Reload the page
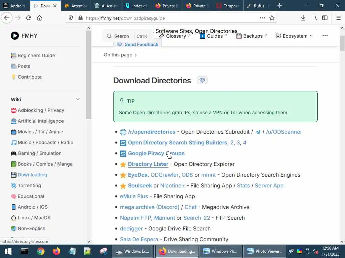Image resolution: width=345 pixels, height=258 pixels. 29,18
